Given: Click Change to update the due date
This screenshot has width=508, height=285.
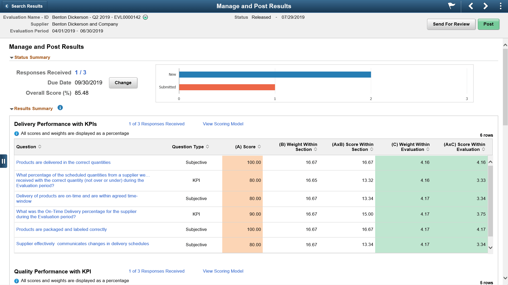Looking at the screenshot, I should pyautogui.click(x=123, y=83).
